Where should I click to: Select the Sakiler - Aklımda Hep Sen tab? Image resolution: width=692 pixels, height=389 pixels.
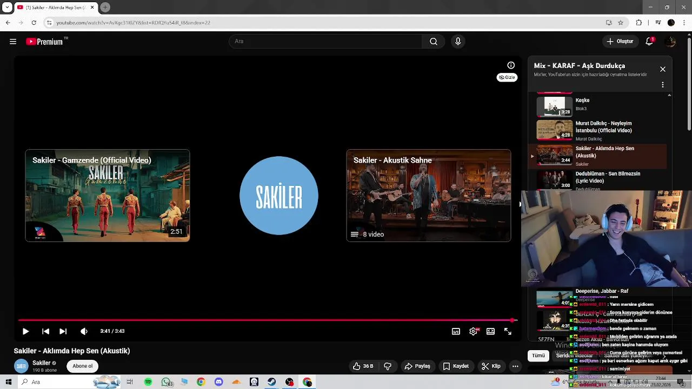click(56, 7)
